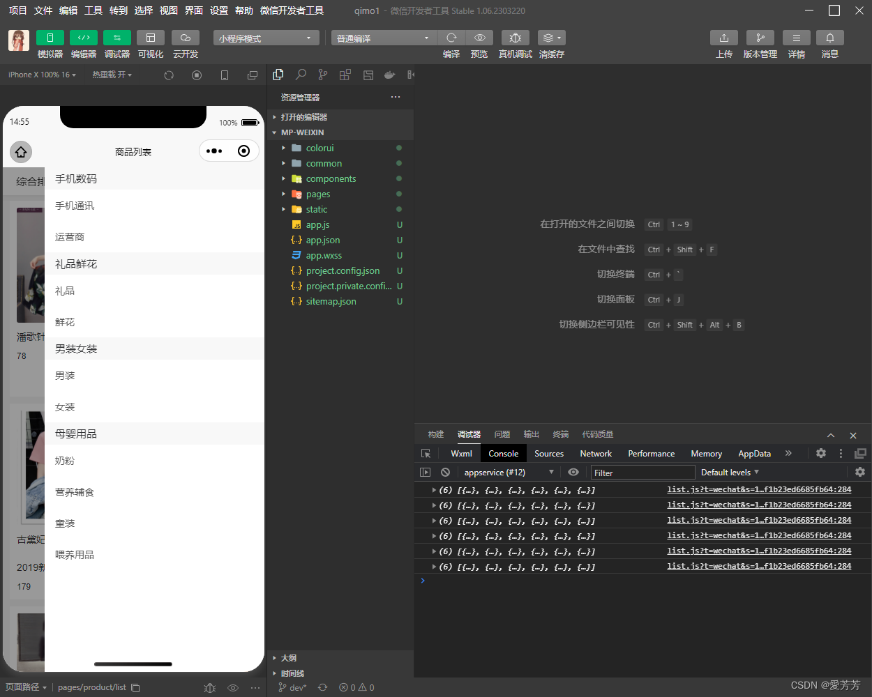Toggle the console sidebar icon

[x=425, y=473]
